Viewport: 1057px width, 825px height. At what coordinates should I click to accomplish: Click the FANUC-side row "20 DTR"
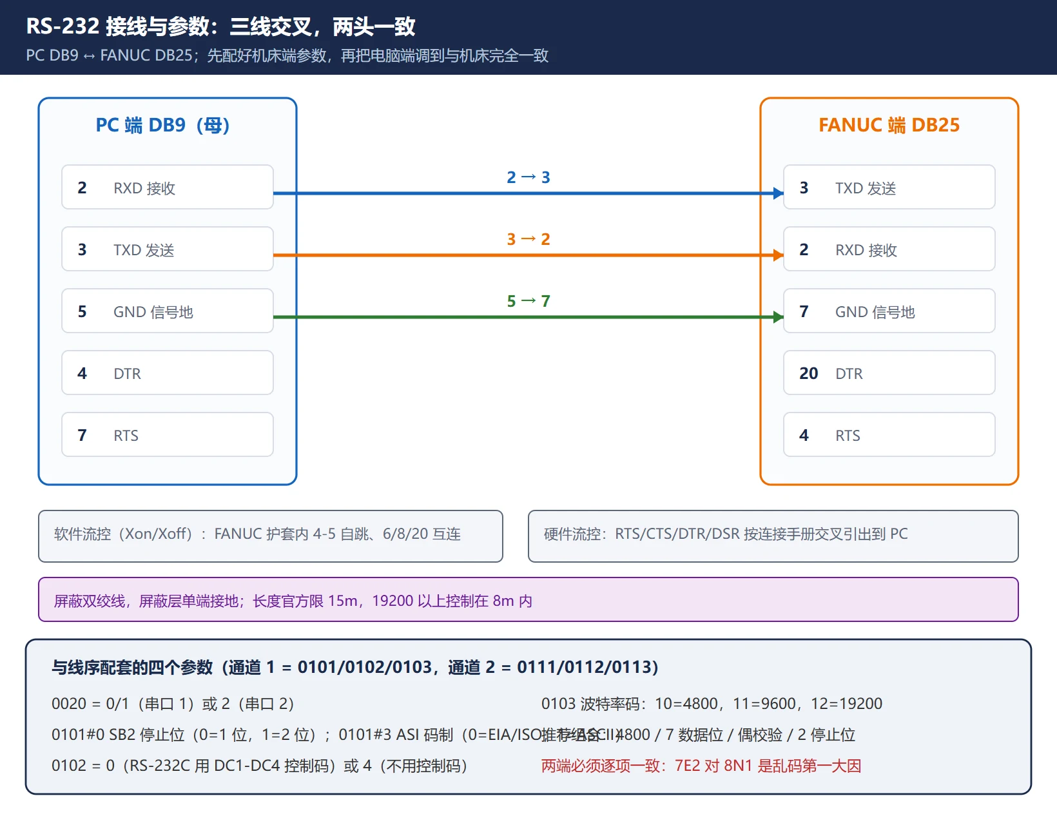click(x=889, y=373)
